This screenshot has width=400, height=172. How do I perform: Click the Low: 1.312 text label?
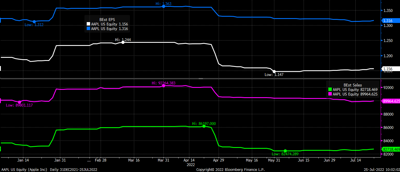34,25
